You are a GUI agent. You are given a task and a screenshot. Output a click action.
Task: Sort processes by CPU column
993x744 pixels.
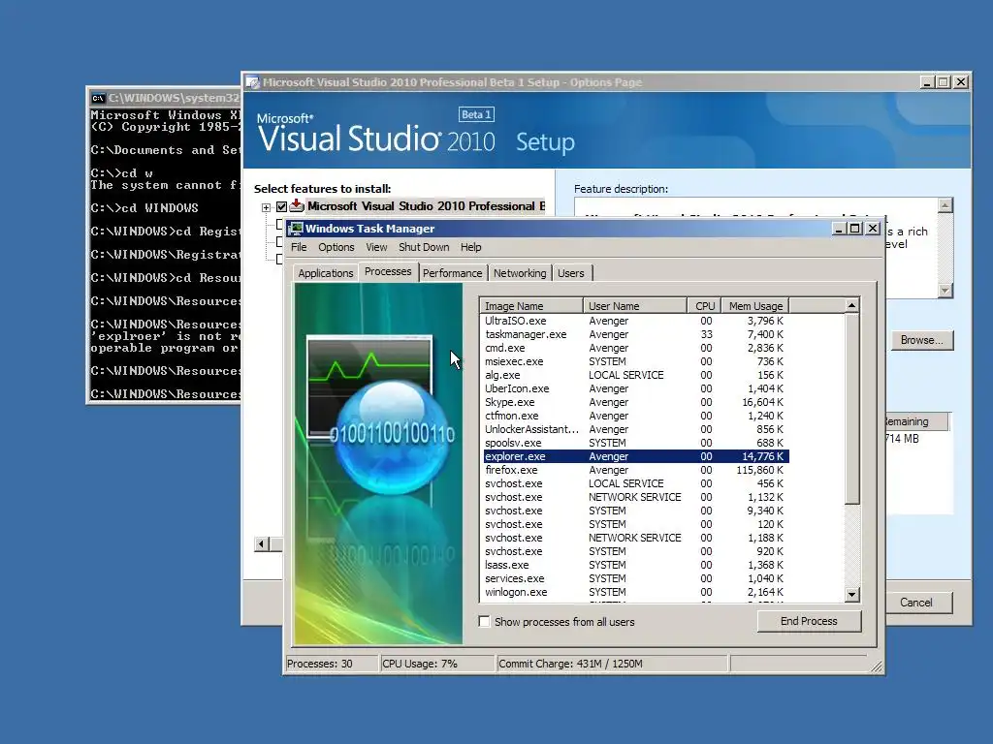tap(704, 305)
